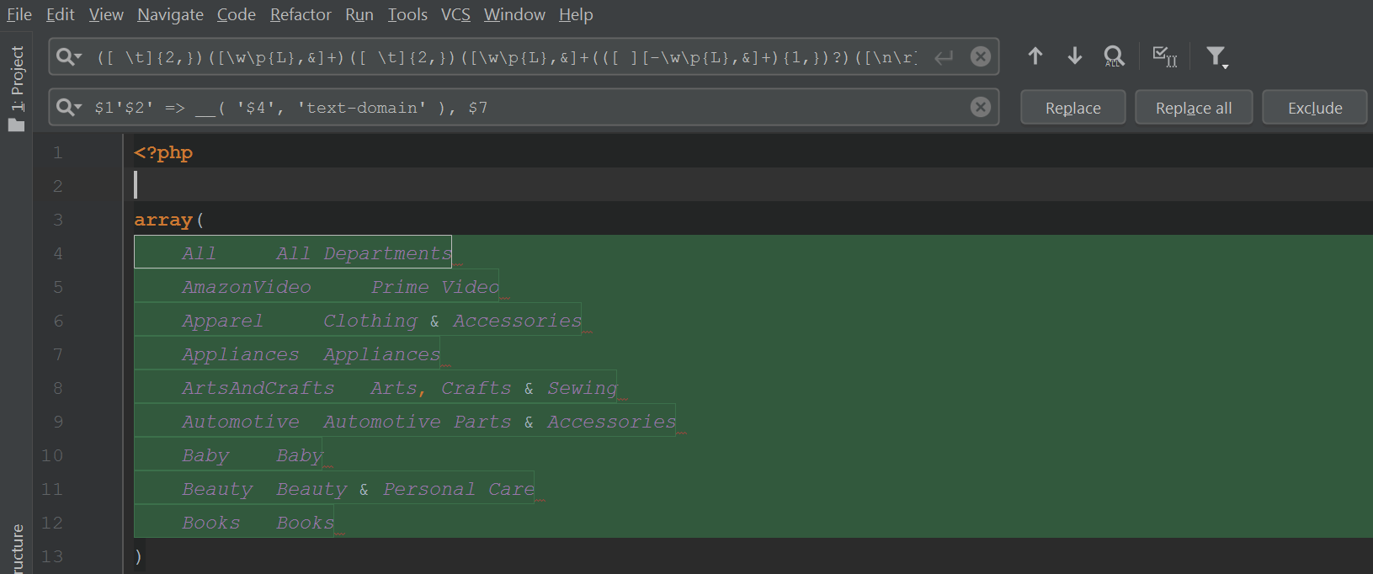Jump to next search occurrence arrow
Screen dimensions: 1373x574
[1074, 56]
